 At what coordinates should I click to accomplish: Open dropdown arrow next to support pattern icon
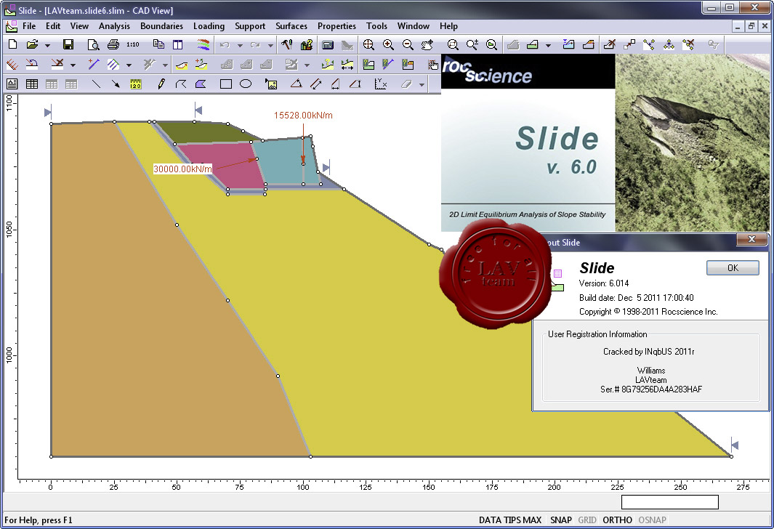pyautogui.click(x=129, y=65)
